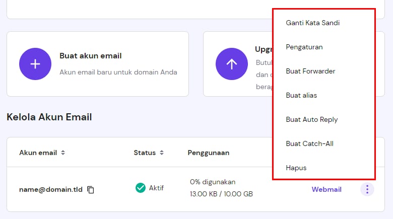The width and height of the screenshot is (393, 219).
Task: Click the Aktif status label
Action: [x=156, y=188]
